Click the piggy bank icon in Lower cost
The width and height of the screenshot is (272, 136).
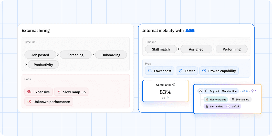pyautogui.click(x=150, y=71)
